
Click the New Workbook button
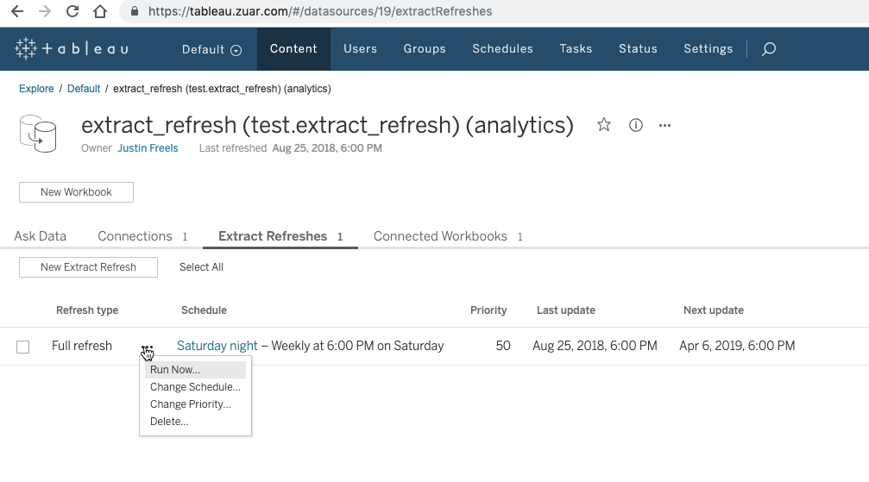pos(77,192)
